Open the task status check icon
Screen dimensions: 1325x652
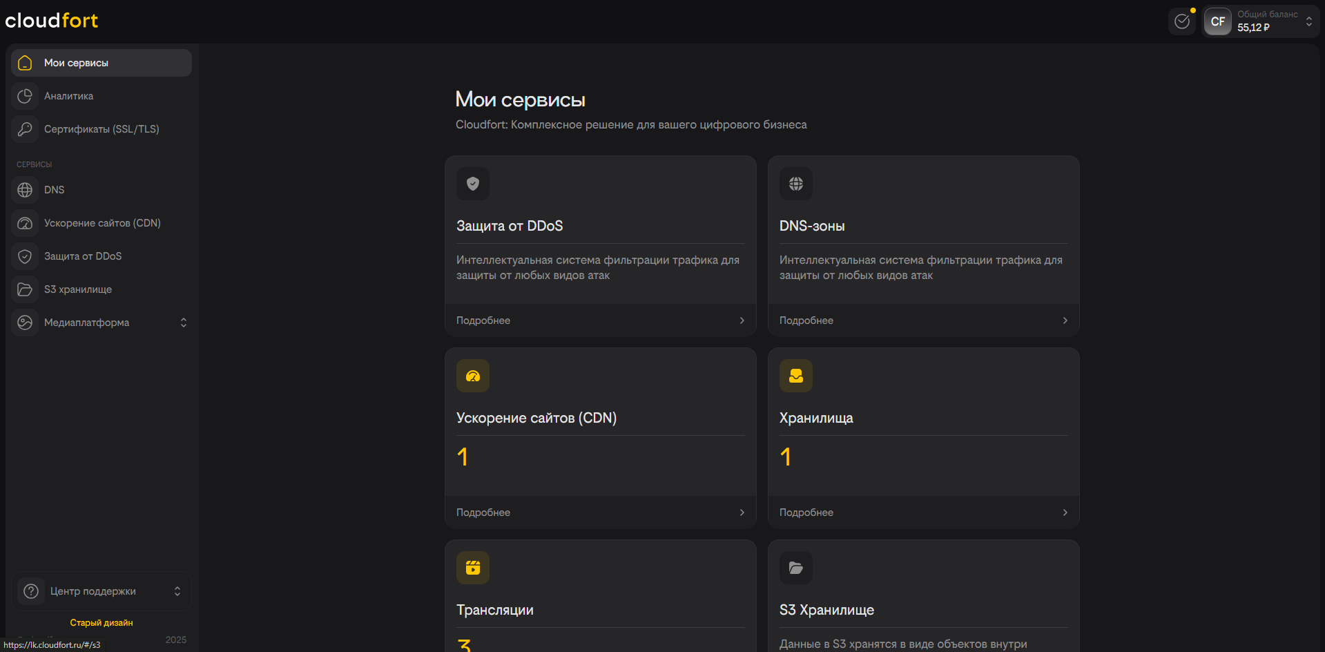1182,21
